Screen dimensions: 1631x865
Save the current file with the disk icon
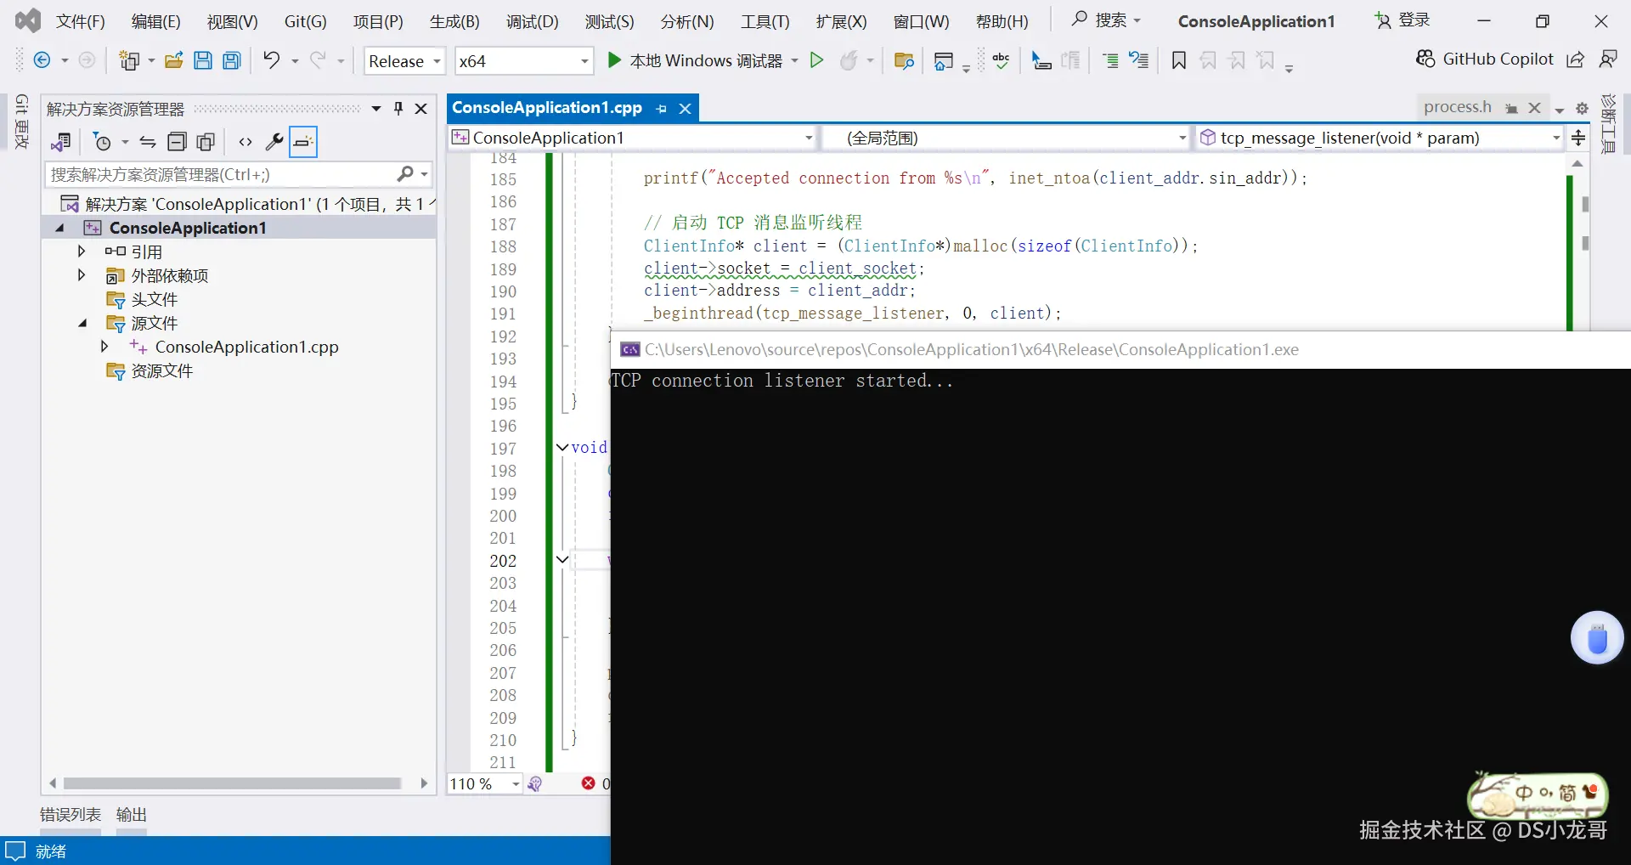pyautogui.click(x=202, y=59)
